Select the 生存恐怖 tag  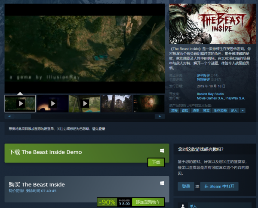[220, 111]
